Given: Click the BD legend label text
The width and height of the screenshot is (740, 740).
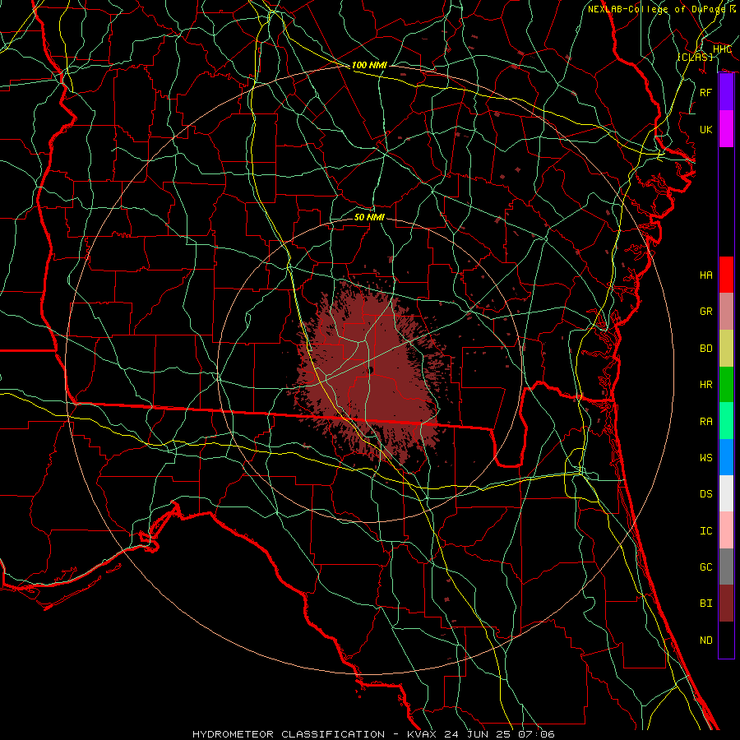Looking at the screenshot, I should tap(706, 349).
